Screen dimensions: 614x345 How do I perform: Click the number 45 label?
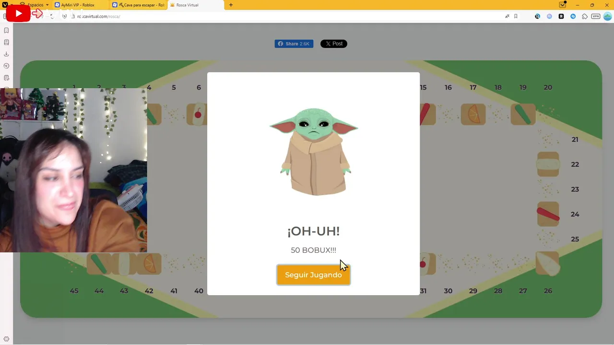click(x=74, y=291)
